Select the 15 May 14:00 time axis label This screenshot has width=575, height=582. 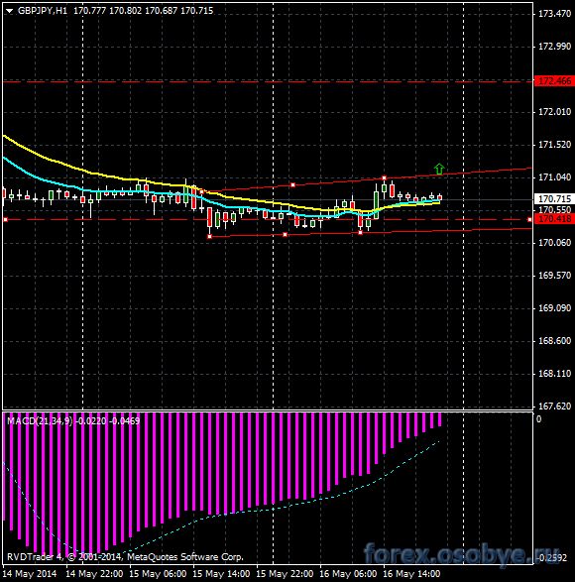click(x=221, y=574)
